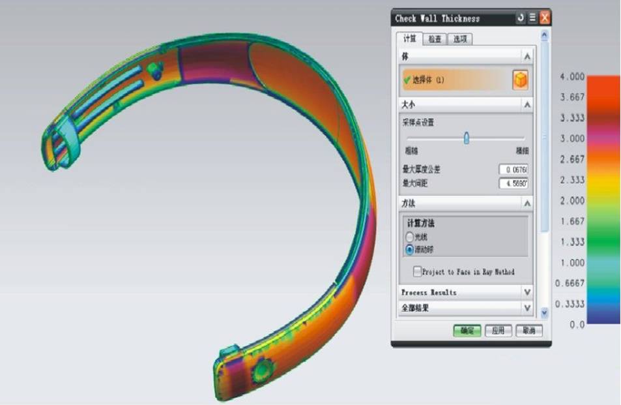Click the 采样点设置 slider handle

pos(466,138)
